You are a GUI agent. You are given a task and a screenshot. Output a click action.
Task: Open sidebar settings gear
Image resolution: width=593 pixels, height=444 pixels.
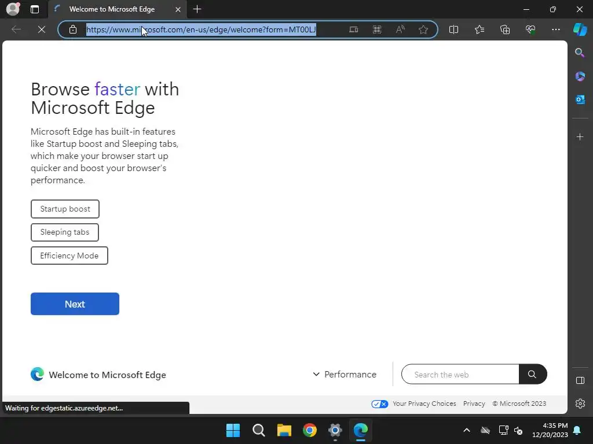click(580, 404)
